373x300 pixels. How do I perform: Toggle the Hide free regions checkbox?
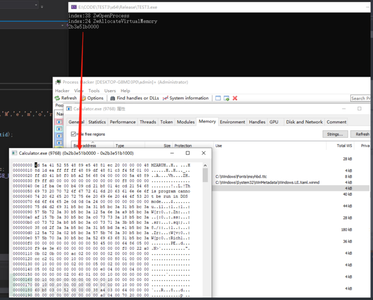[x=74, y=134]
